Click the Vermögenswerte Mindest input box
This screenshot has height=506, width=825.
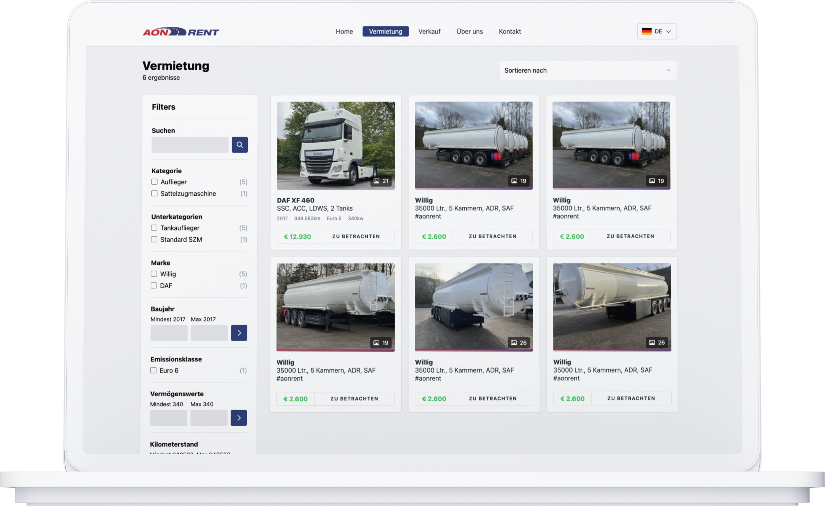coord(168,418)
